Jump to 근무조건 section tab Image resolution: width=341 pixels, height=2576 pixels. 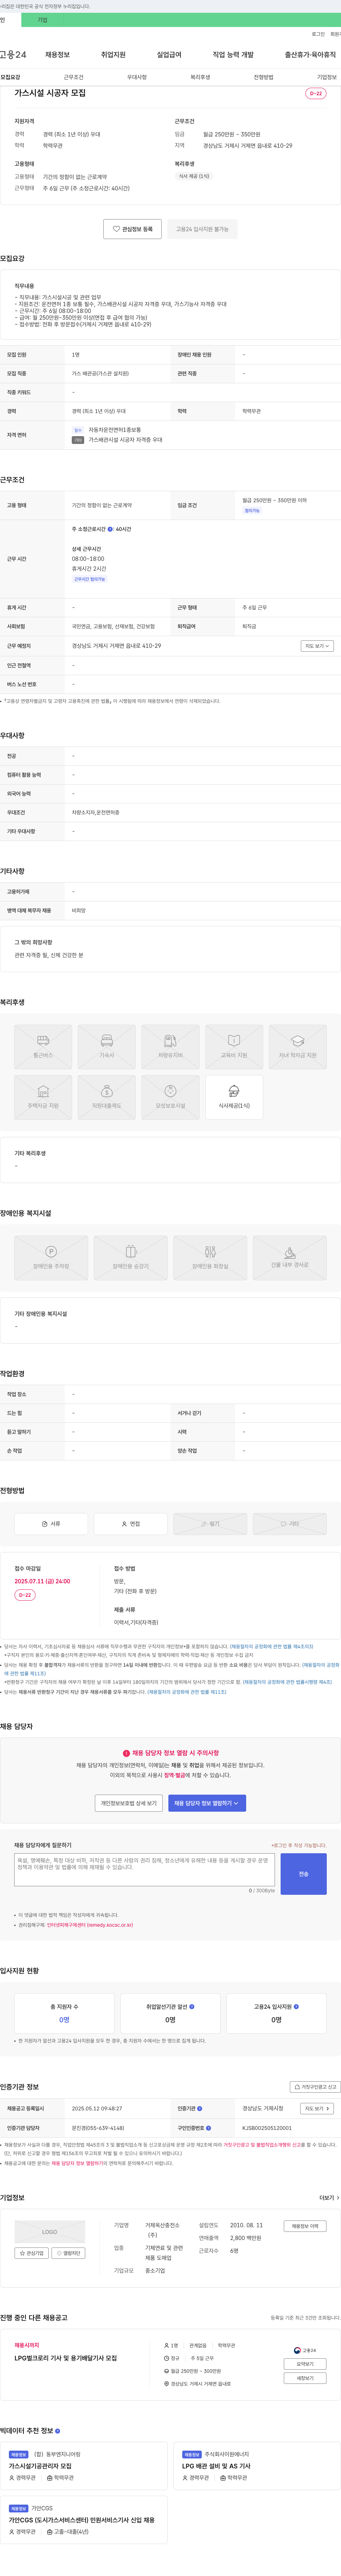73,77
